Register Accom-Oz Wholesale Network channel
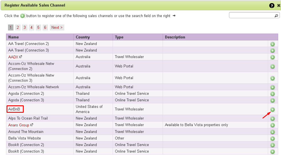The width and height of the screenshot is (281, 158). click(272, 87)
